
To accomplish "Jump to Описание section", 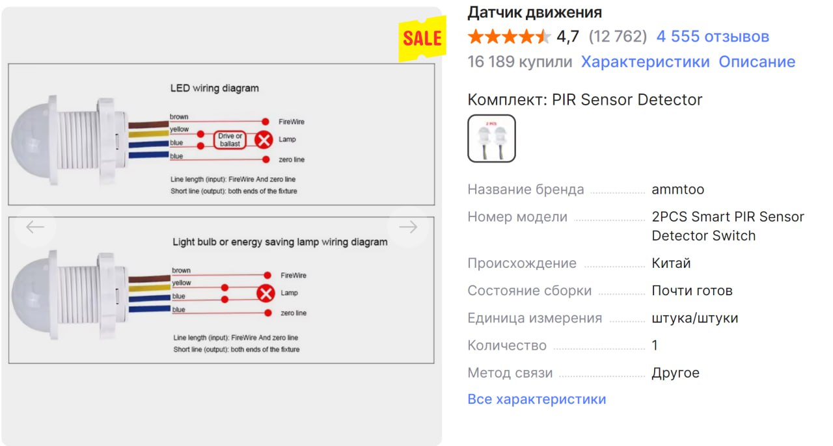I will coord(757,62).
